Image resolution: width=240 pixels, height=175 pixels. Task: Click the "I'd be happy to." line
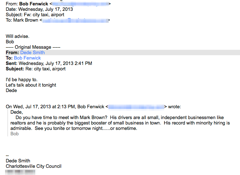[x=22, y=80]
